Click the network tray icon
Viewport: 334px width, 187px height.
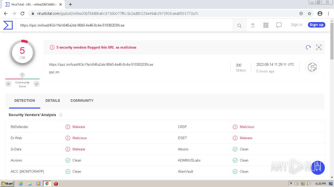click(303, 184)
